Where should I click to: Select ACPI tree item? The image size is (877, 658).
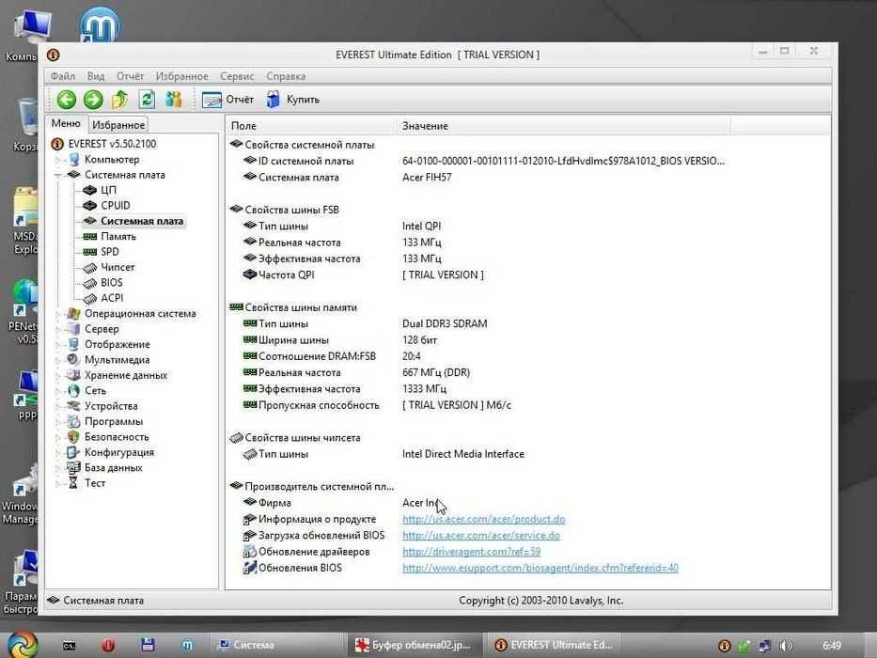[x=112, y=298]
